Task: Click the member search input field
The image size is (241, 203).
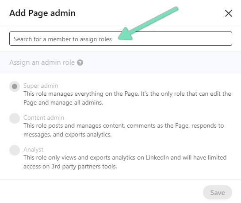Action: pos(121,39)
